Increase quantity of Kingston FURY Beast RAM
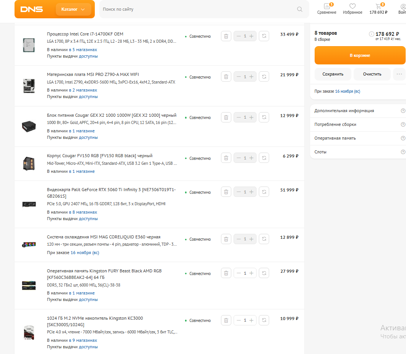 coord(252,273)
